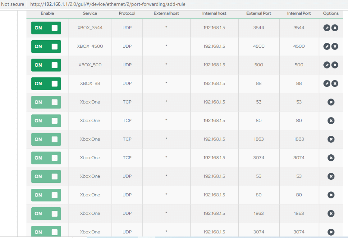Toggle the Xbox One UDP 80 switch
The width and height of the screenshot is (348, 238).
46,195
